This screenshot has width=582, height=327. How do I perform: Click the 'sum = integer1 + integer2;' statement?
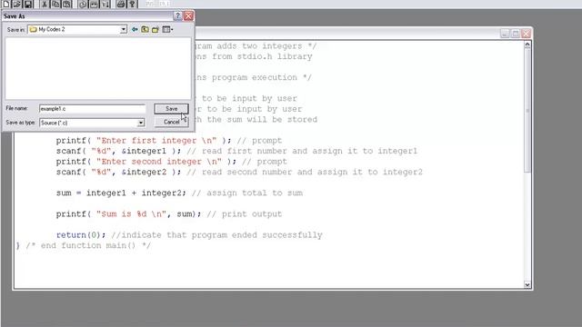(x=121, y=193)
